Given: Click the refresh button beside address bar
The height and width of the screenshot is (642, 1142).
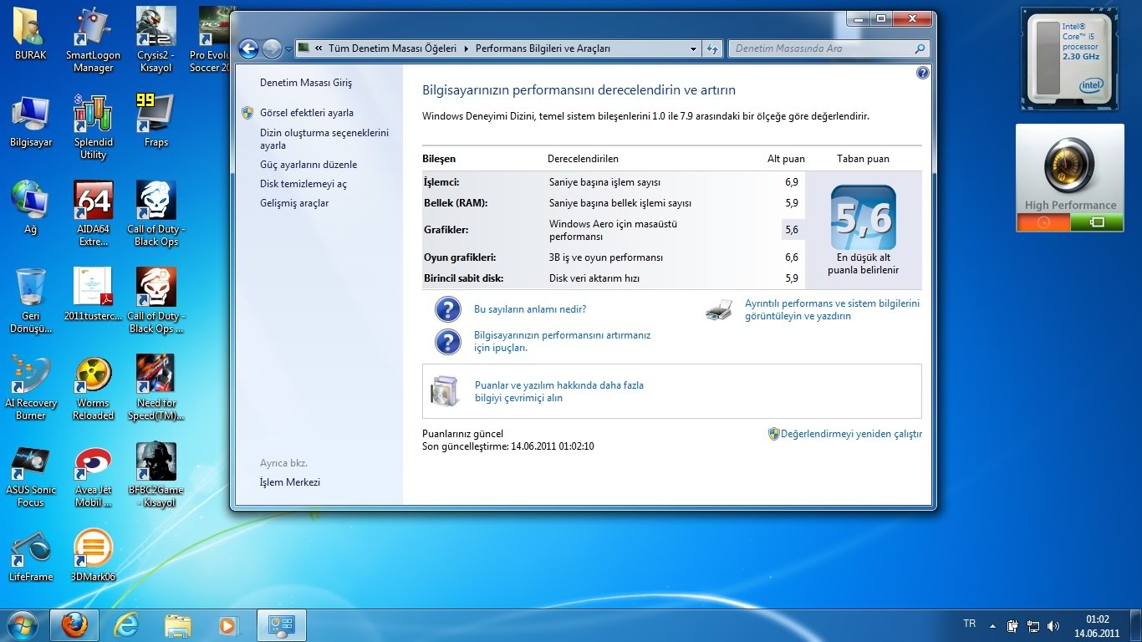Looking at the screenshot, I should [x=711, y=48].
